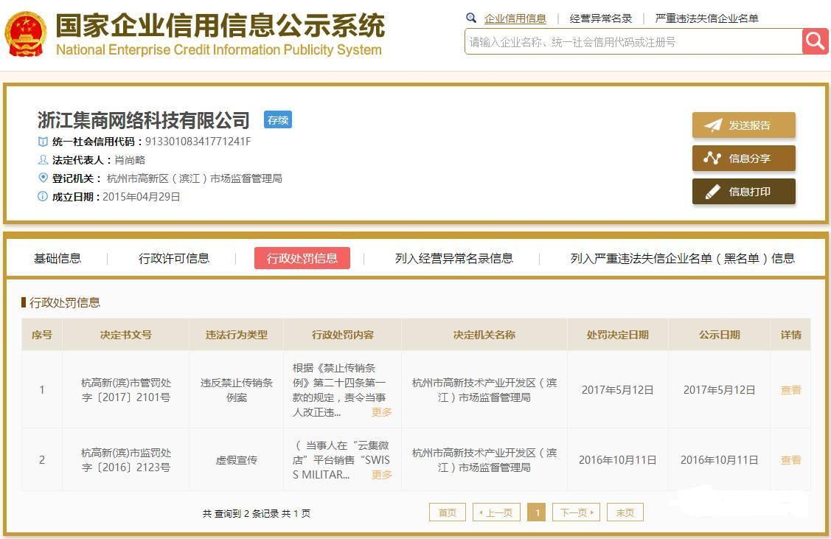Go to next page with 下一页
This screenshot has height=539, width=831.
click(x=577, y=512)
